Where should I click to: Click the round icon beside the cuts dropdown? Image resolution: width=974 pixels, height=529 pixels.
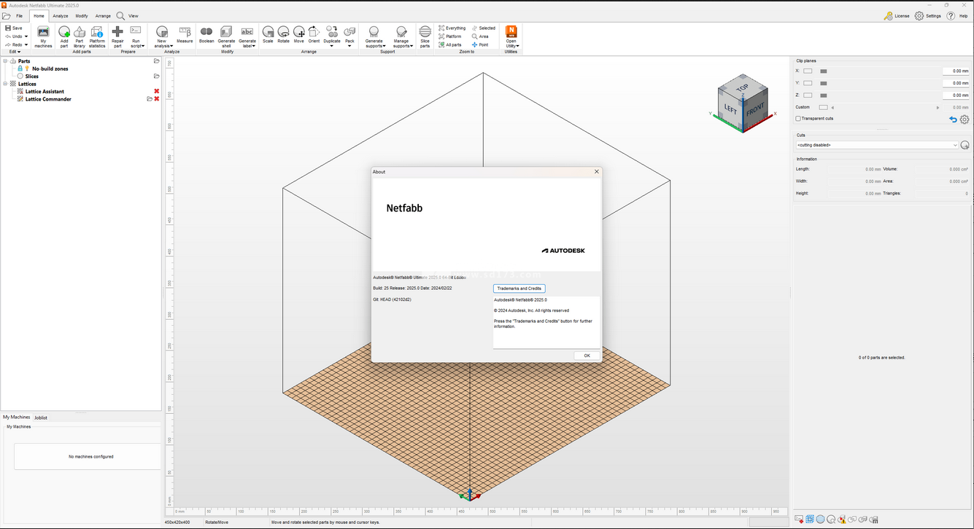pos(965,145)
